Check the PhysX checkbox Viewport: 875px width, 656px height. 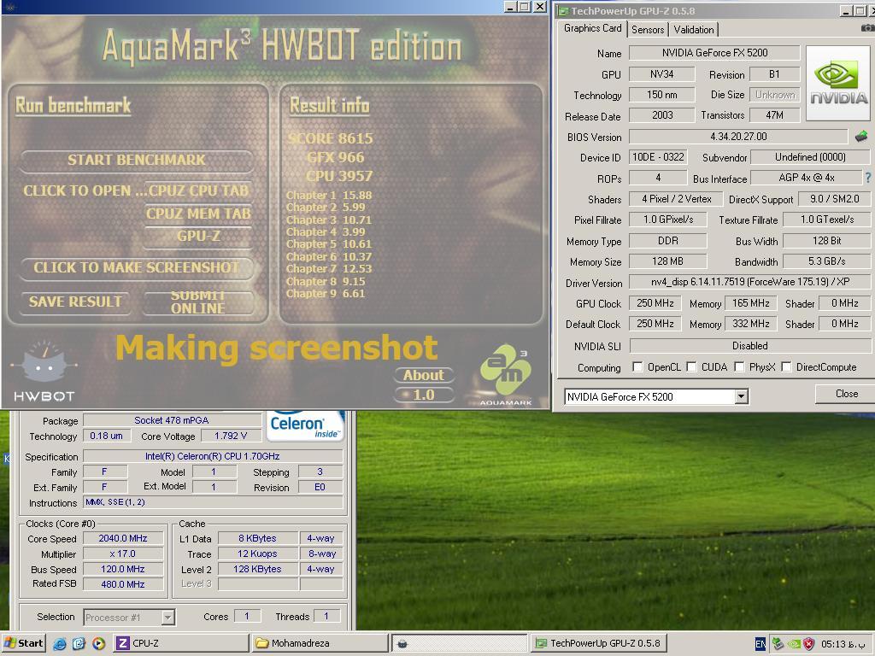click(x=739, y=366)
